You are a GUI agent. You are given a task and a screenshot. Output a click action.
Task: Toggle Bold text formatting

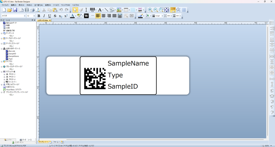pos(39,16)
